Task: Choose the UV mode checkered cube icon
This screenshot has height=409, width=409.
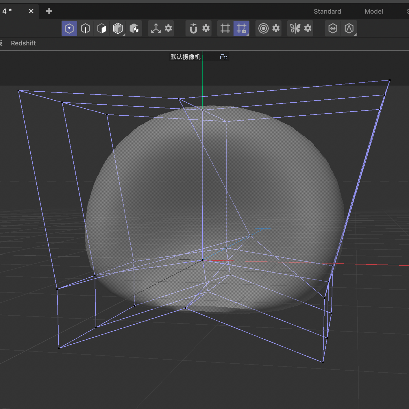Action: point(134,28)
